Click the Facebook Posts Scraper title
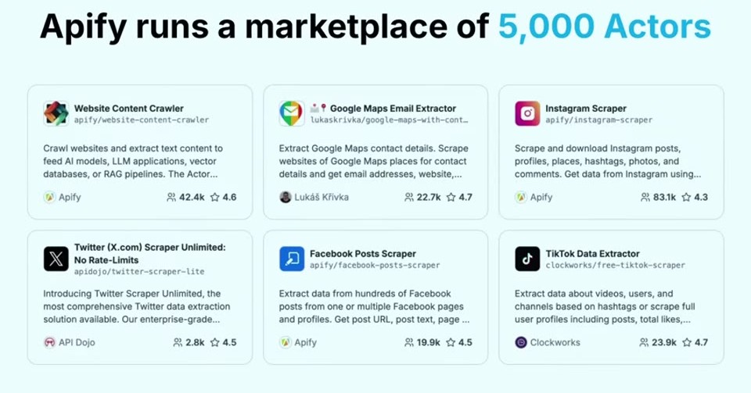The height and width of the screenshot is (393, 751). pyautogui.click(x=362, y=254)
